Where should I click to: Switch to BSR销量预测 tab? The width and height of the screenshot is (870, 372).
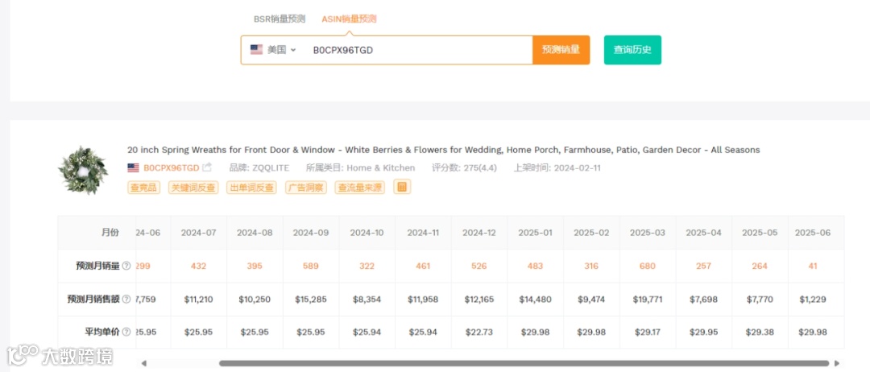279,19
